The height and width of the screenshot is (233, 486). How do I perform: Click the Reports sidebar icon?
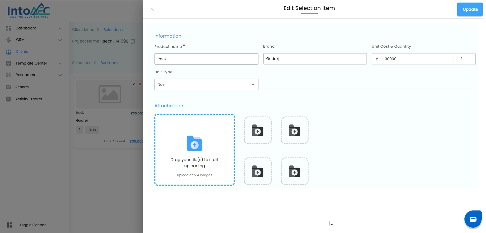click(x=8, y=87)
